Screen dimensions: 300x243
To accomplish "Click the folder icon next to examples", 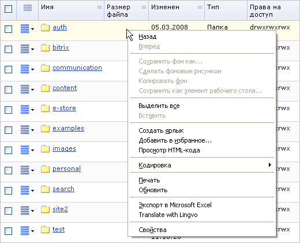I will point(45,129).
